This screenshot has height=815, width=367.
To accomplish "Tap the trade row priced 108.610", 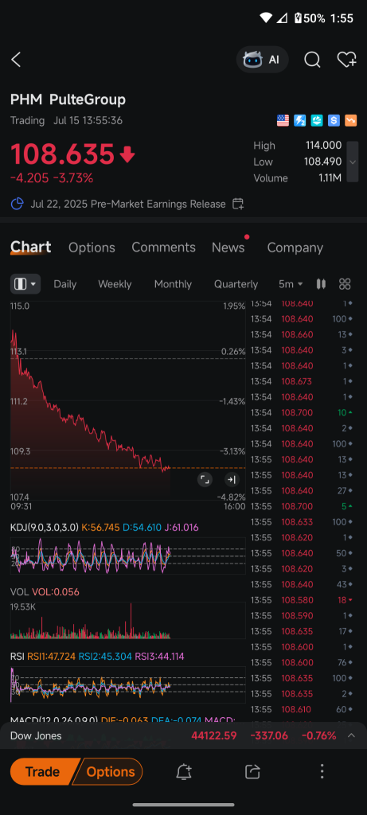I will 302,709.
